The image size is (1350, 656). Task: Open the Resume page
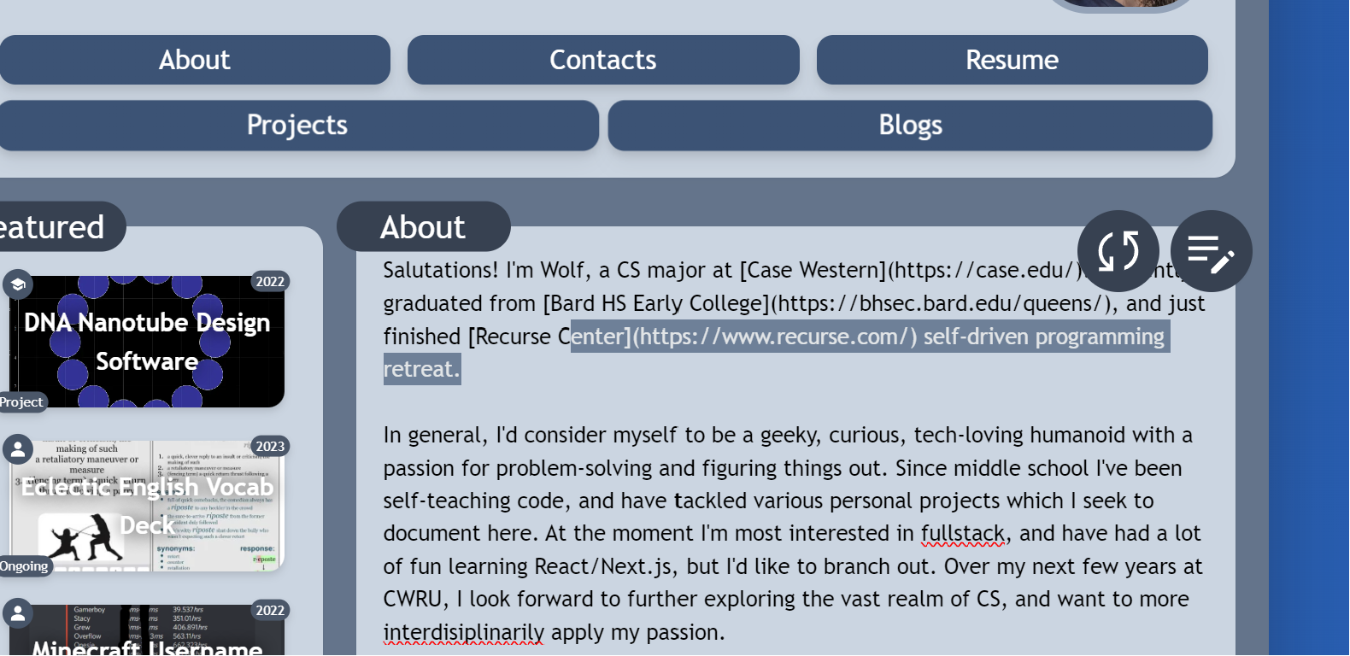pyautogui.click(x=1012, y=60)
